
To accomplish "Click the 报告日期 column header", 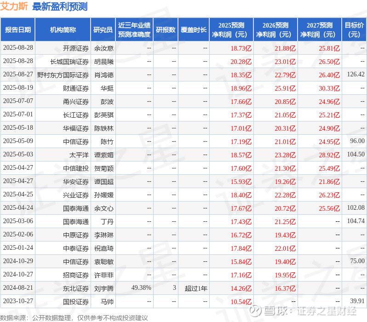I will point(18,30).
